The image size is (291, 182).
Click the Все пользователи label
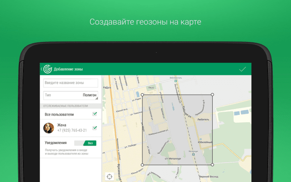click(59, 114)
